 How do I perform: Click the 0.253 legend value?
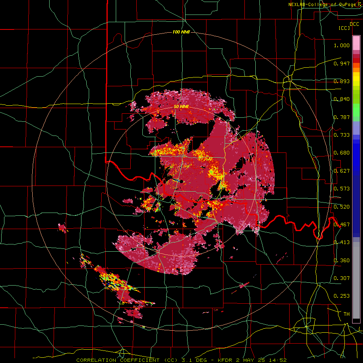pos(342,296)
